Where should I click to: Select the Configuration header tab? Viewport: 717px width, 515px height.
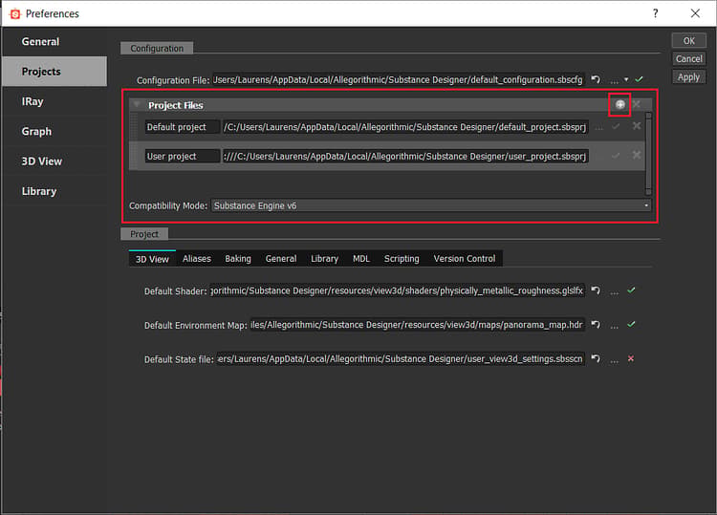pyautogui.click(x=157, y=49)
